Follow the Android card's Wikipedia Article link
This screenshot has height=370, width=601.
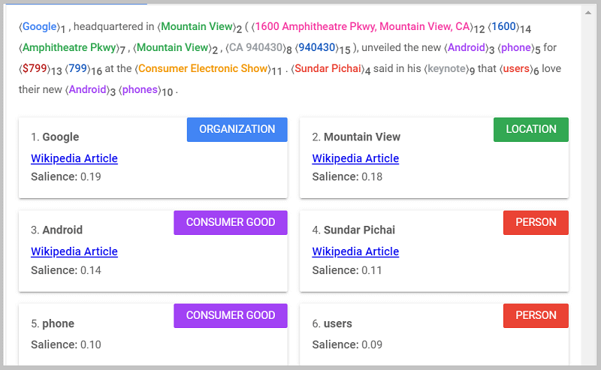coord(74,251)
